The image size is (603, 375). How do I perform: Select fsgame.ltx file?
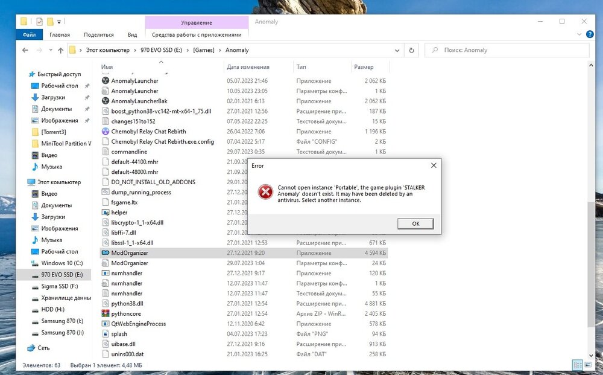click(124, 202)
